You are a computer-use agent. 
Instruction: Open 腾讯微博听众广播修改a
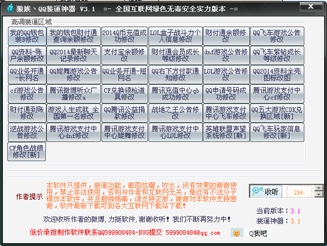click(74, 94)
